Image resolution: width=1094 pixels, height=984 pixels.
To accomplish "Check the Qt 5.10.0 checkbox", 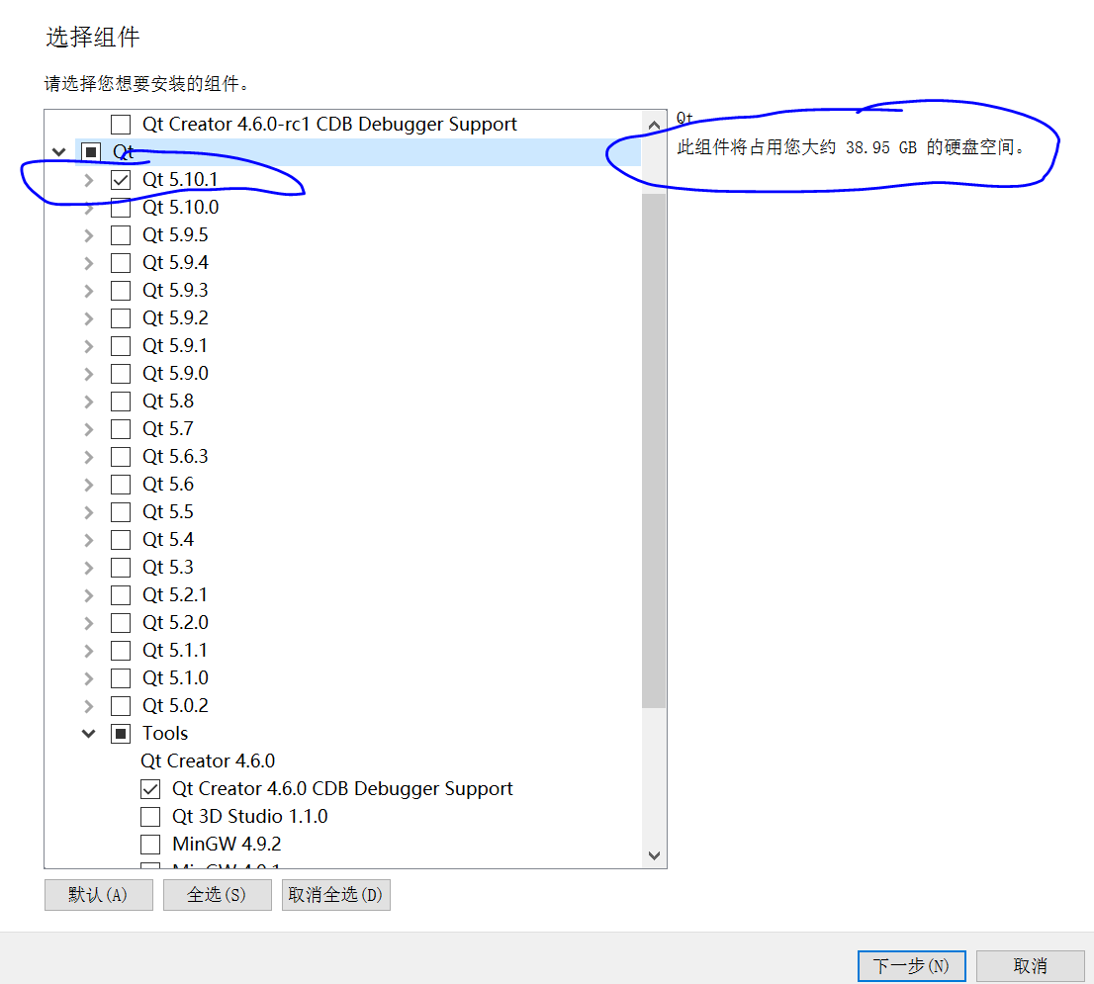I will (121, 207).
